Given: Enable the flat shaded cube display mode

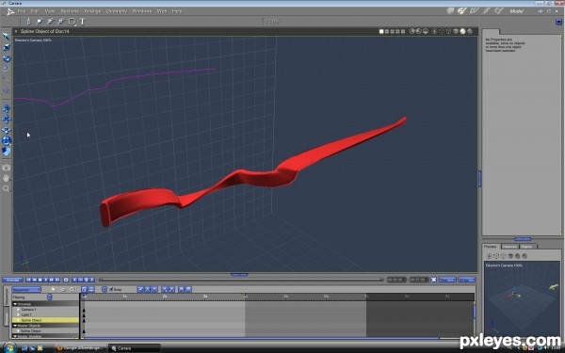Looking at the screenshot, I should pyautogui.click(x=456, y=32).
